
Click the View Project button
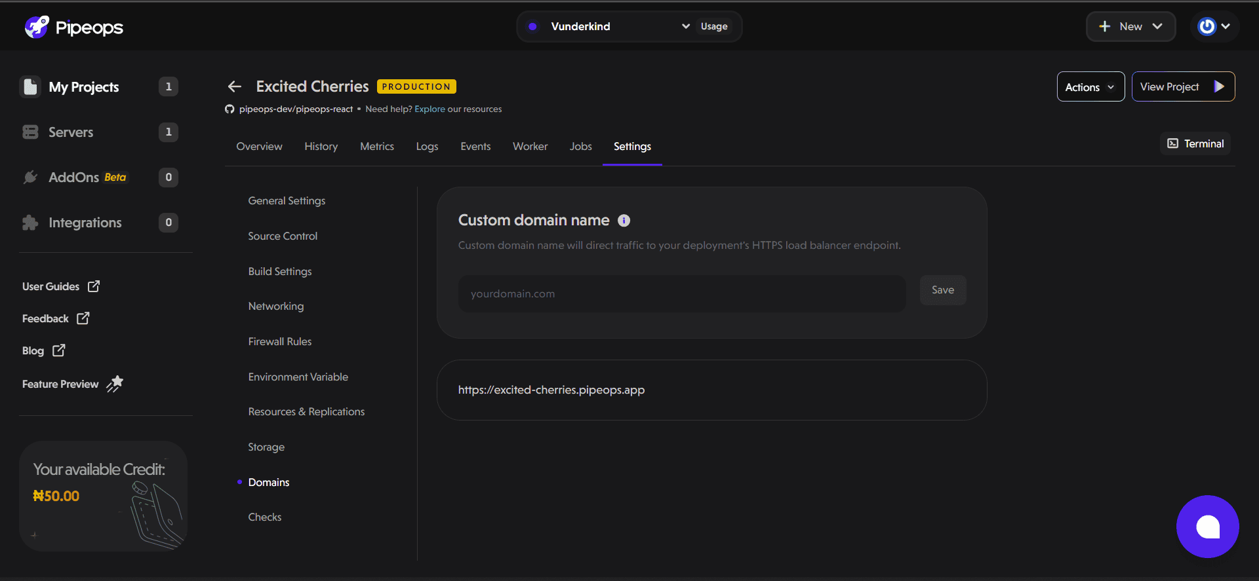coord(1183,86)
